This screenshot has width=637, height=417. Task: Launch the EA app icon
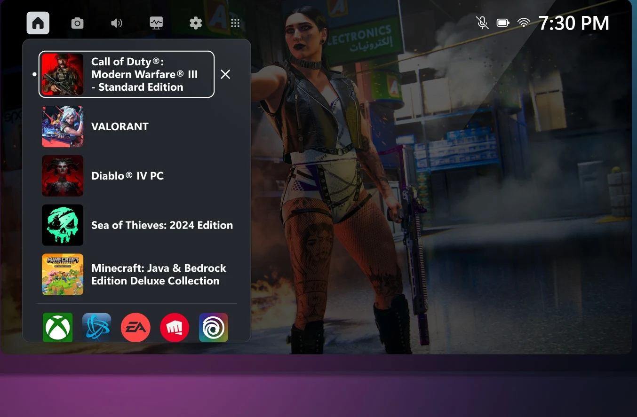click(x=135, y=328)
